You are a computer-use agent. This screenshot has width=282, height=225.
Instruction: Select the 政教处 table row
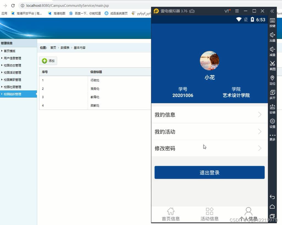tap(95, 105)
